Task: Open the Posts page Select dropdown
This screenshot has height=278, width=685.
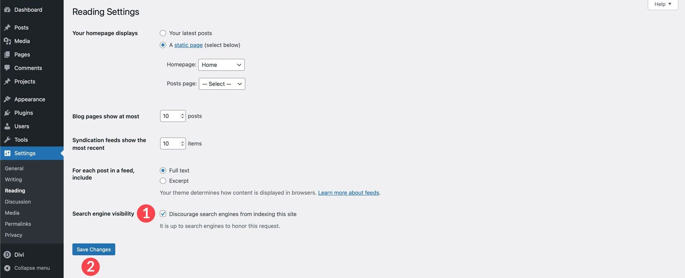Action: point(222,84)
